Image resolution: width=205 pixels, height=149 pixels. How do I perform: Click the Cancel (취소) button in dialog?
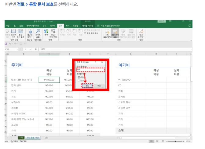99,86
